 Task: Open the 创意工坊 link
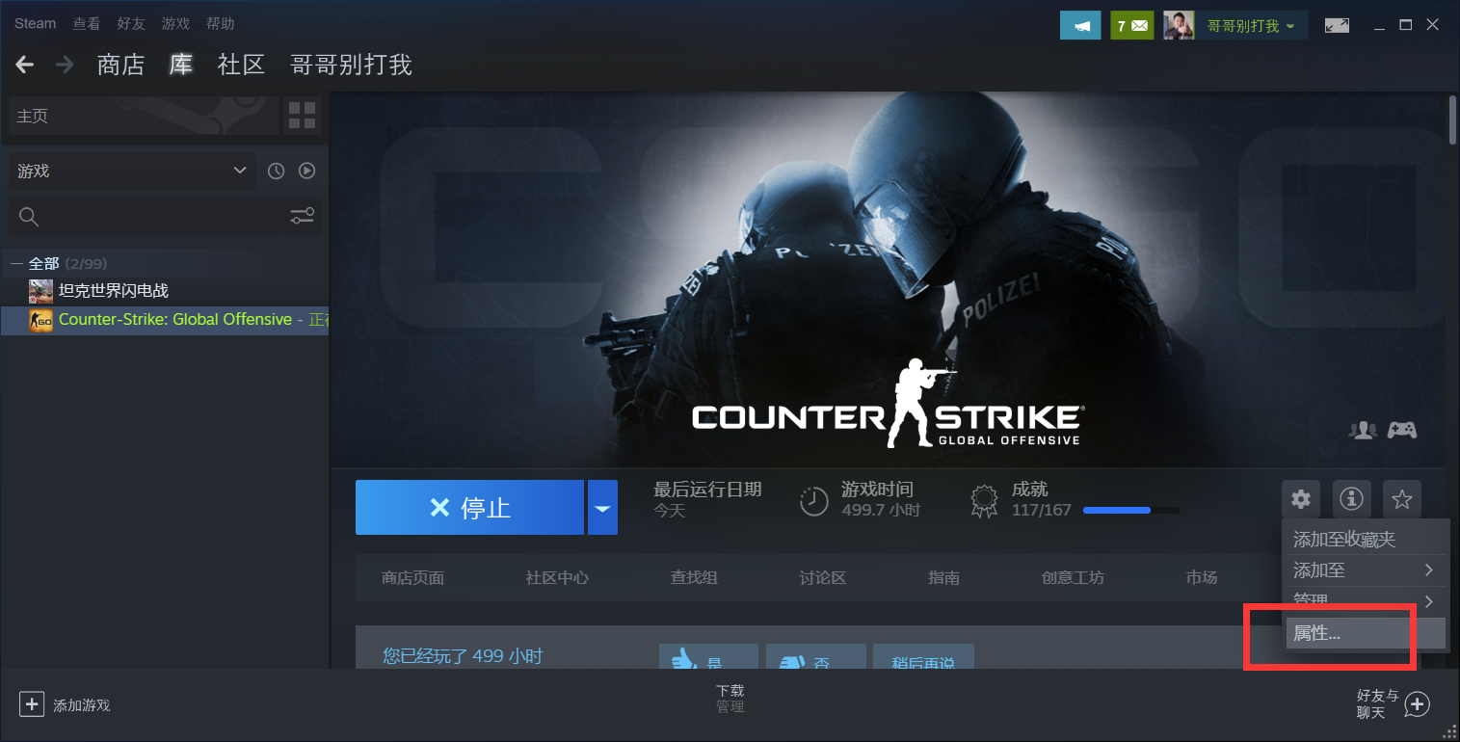tap(1073, 578)
